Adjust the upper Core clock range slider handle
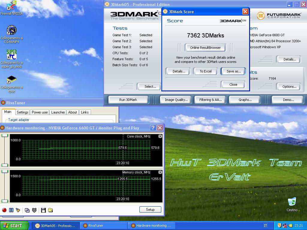 tap(4, 136)
